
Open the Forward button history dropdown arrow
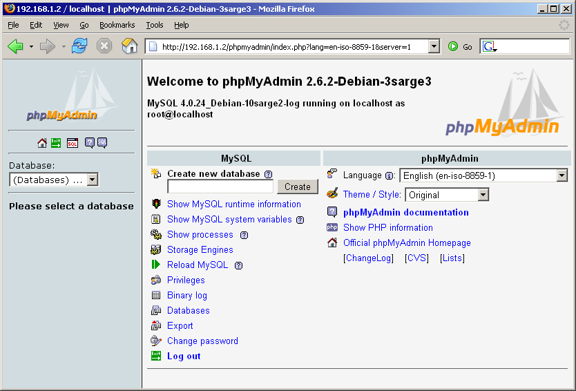pyautogui.click(x=64, y=47)
